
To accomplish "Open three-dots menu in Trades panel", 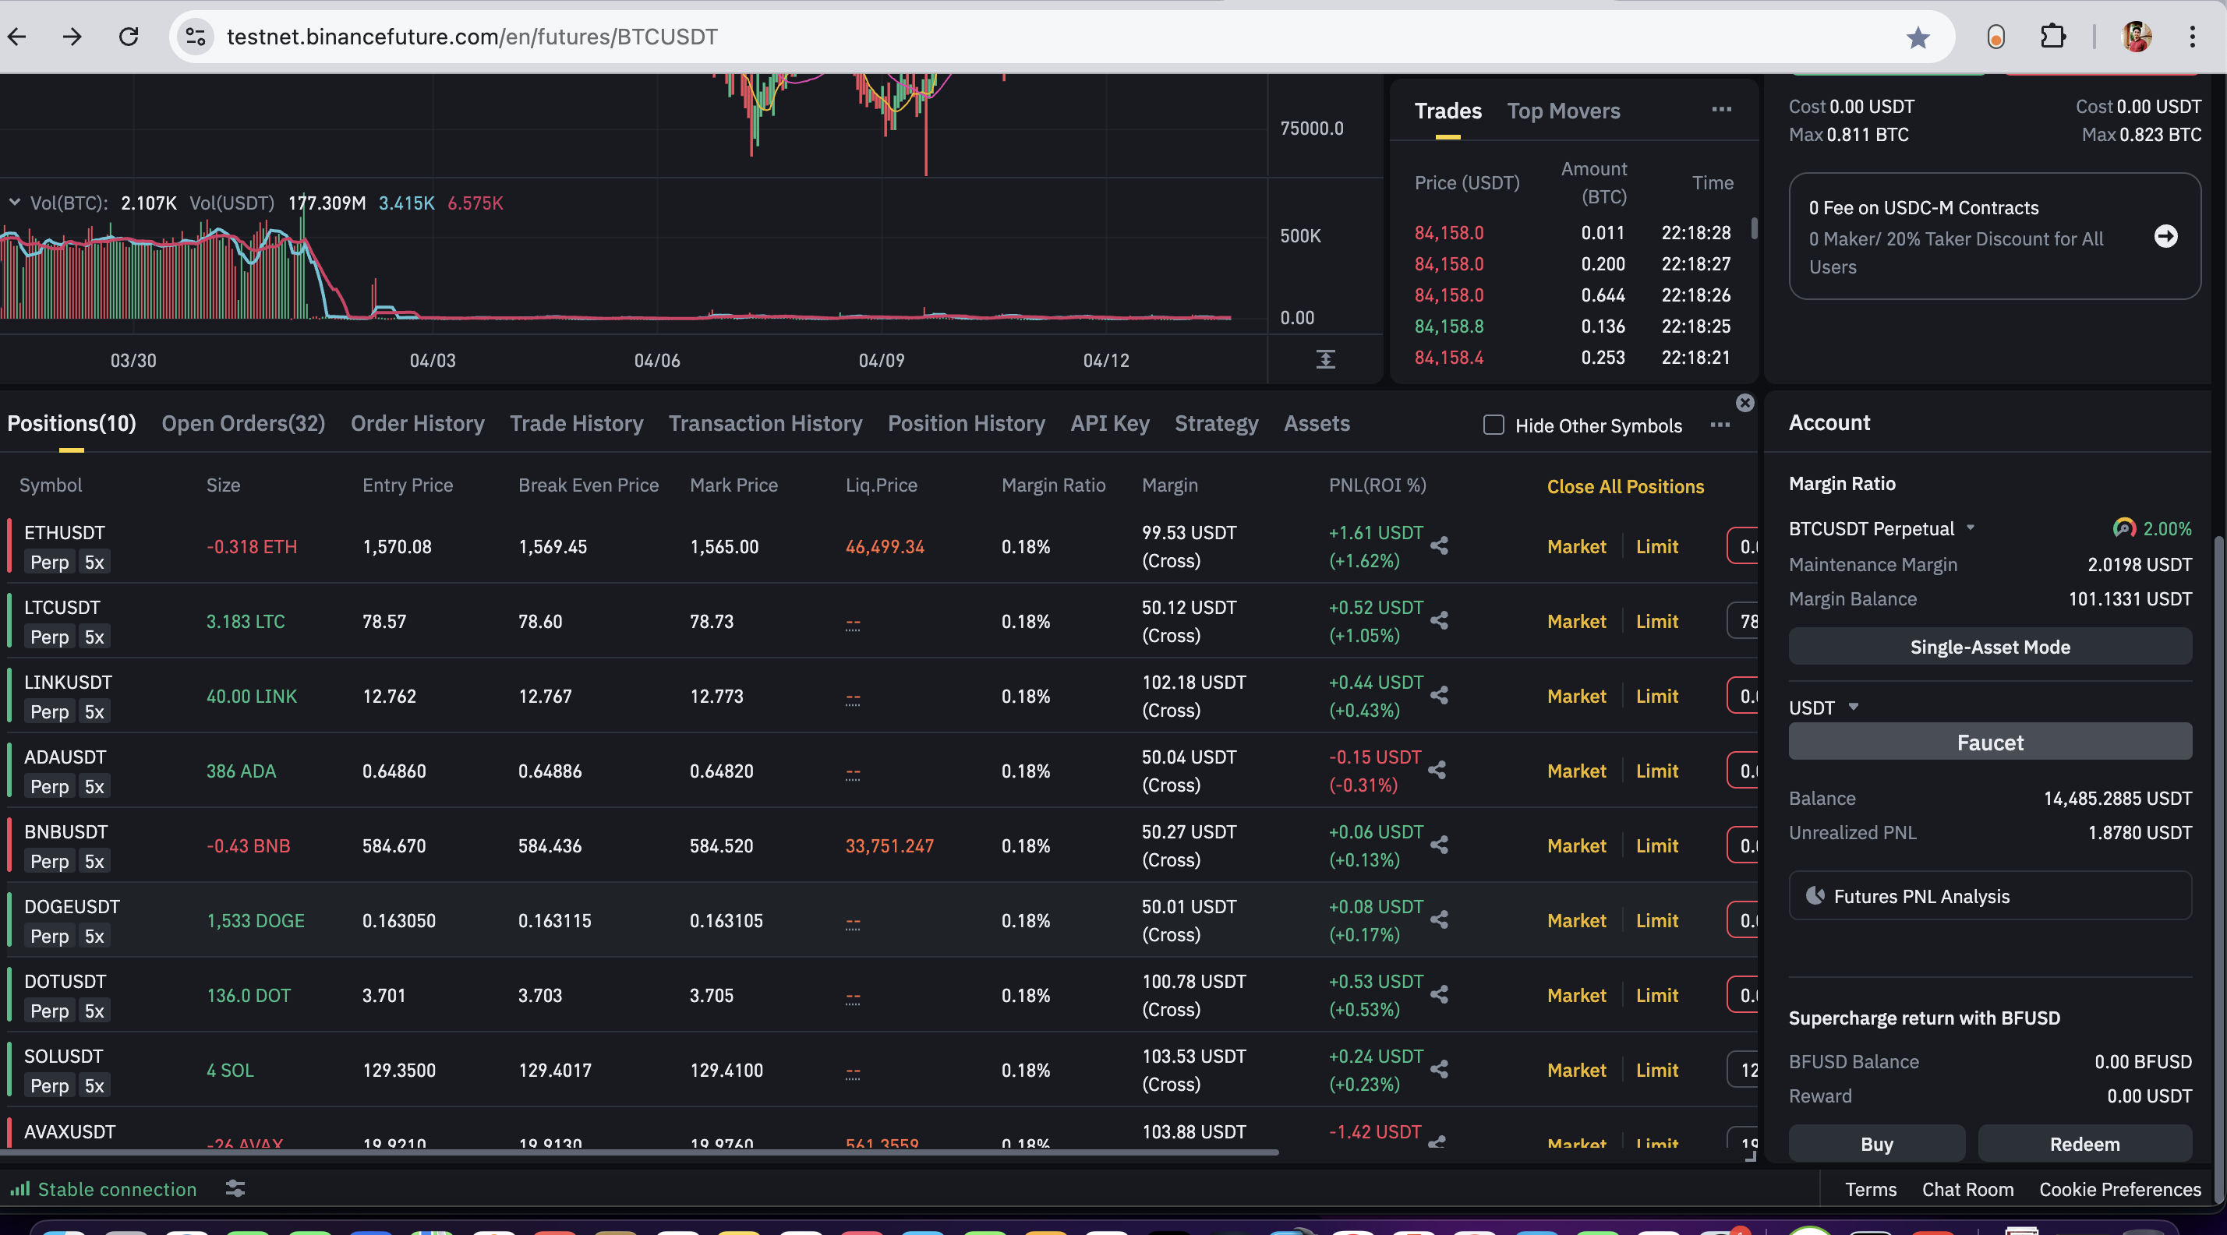I will click(x=1721, y=109).
